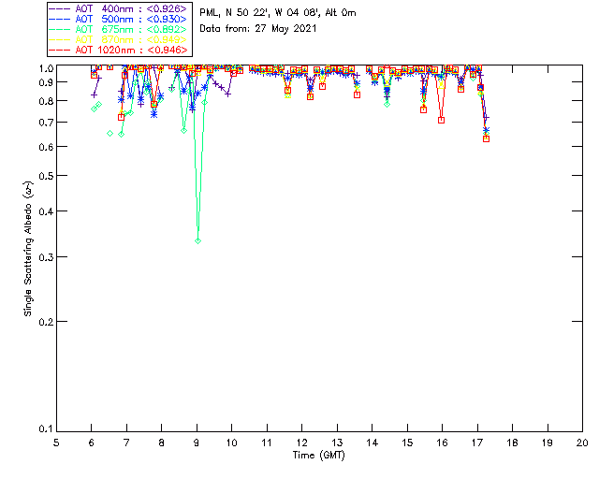Click the x-axis tick label '10'

coord(231,443)
